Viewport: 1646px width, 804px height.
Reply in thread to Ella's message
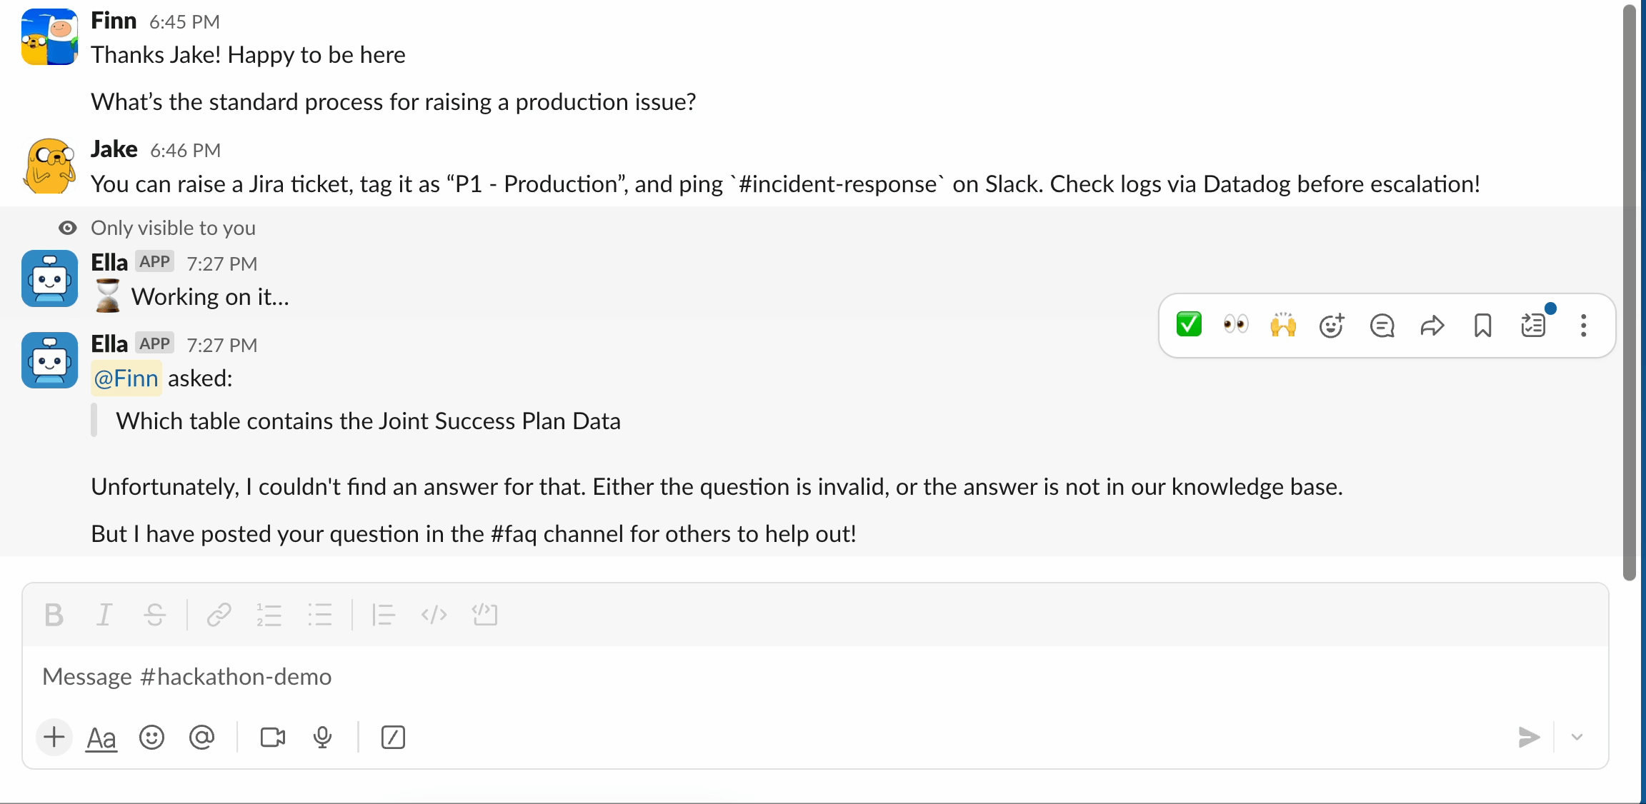point(1382,326)
